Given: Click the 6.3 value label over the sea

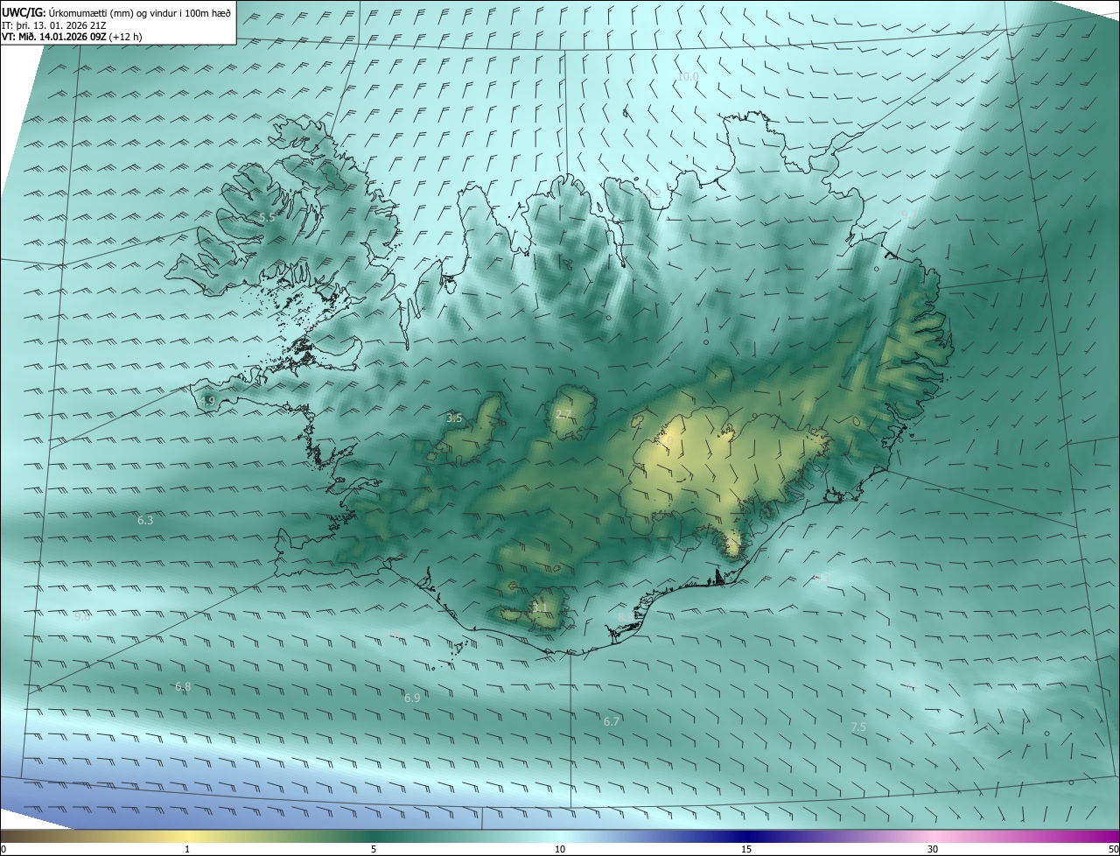Looking at the screenshot, I should (x=145, y=520).
